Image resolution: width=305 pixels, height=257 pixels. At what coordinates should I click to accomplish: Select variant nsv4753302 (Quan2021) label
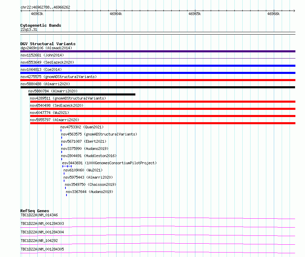(82, 127)
